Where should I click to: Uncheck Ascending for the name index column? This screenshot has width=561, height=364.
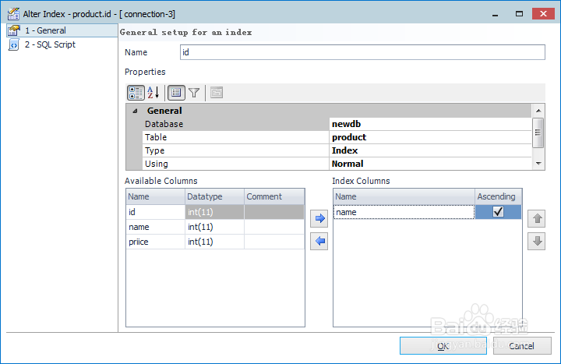click(498, 212)
